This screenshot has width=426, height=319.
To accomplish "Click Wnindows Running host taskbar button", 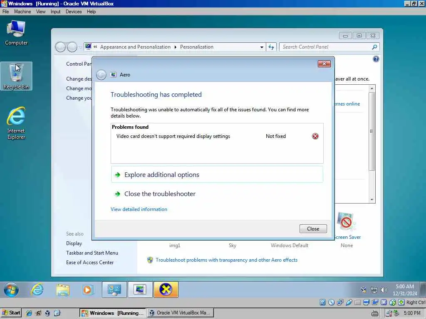I will (112, 313).
